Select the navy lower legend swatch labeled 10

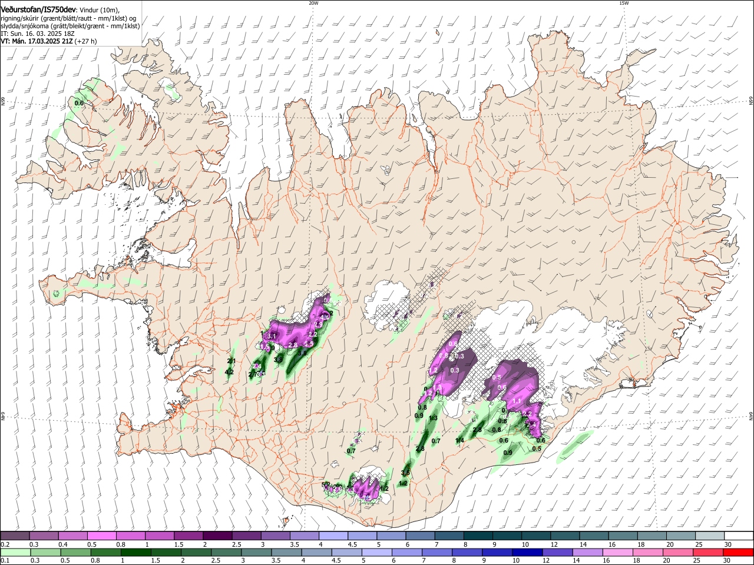(526, 552)
